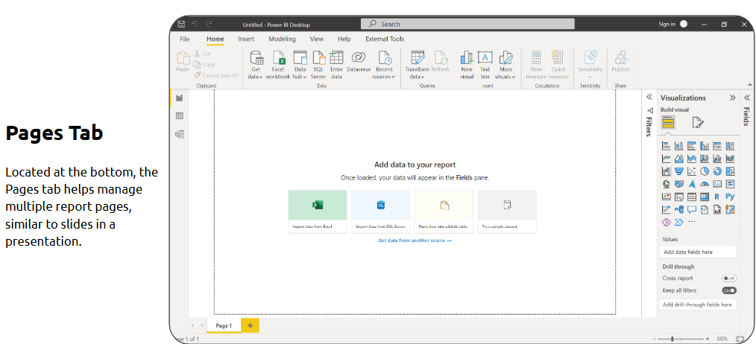Switch to Insert ribbon tab
The width and height of the screenshot is (756, 344).
click(246, 39)
